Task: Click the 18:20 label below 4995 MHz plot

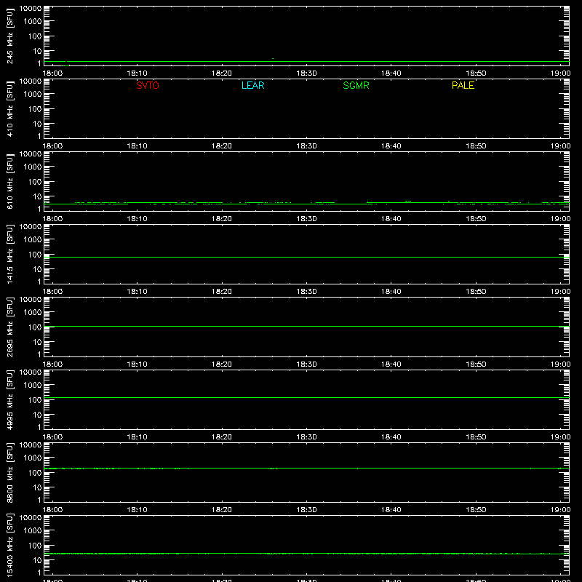Action: pyautogui.click(x=222, y=437)
